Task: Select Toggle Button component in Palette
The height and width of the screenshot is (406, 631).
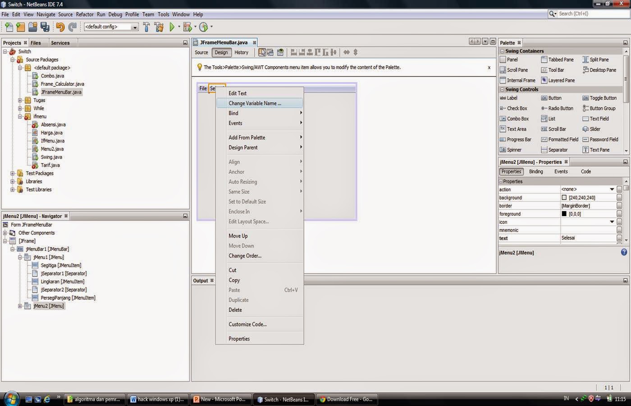Action: click(599, 98)
